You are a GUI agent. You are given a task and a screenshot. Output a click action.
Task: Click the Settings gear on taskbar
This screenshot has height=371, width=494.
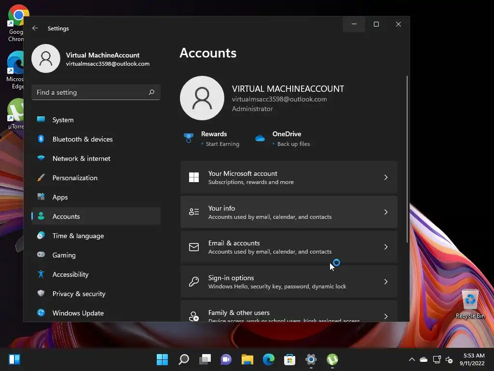click(311, 359)
